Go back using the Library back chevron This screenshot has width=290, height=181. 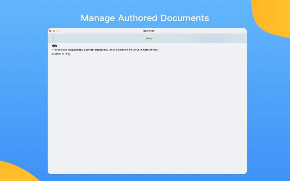click(53, 38)
